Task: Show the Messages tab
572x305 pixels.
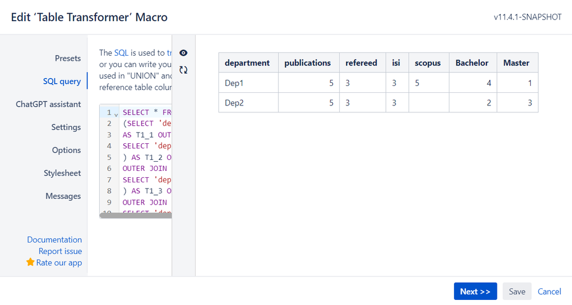Action: point(63,196)
